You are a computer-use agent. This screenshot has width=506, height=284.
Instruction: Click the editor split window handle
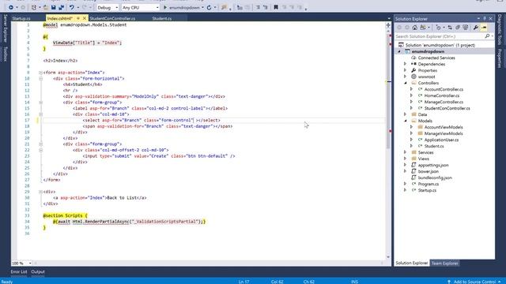click(388, 25)
